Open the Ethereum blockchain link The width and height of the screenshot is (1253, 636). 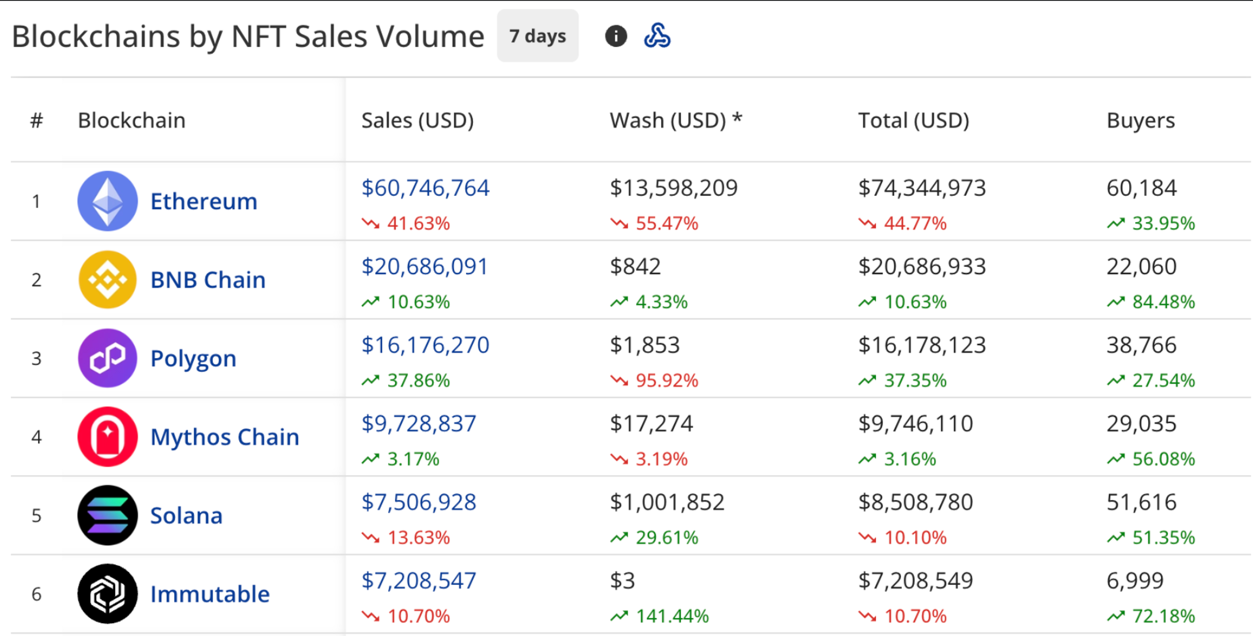click(204, 201)
